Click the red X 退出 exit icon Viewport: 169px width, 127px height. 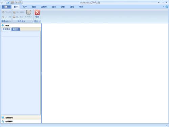[x=37, y=13]
